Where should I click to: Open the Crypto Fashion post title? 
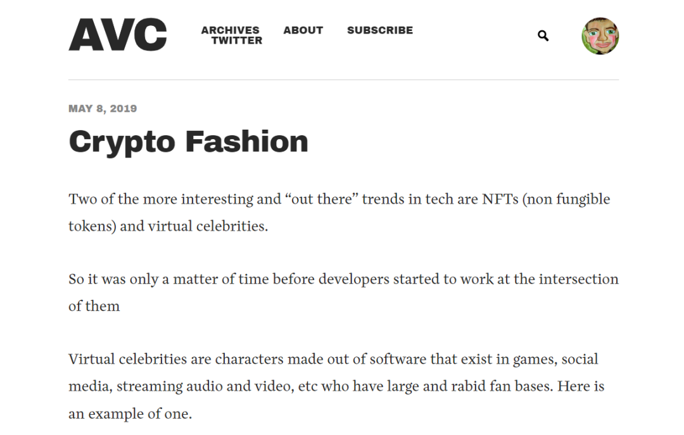(x=189, y=142)
